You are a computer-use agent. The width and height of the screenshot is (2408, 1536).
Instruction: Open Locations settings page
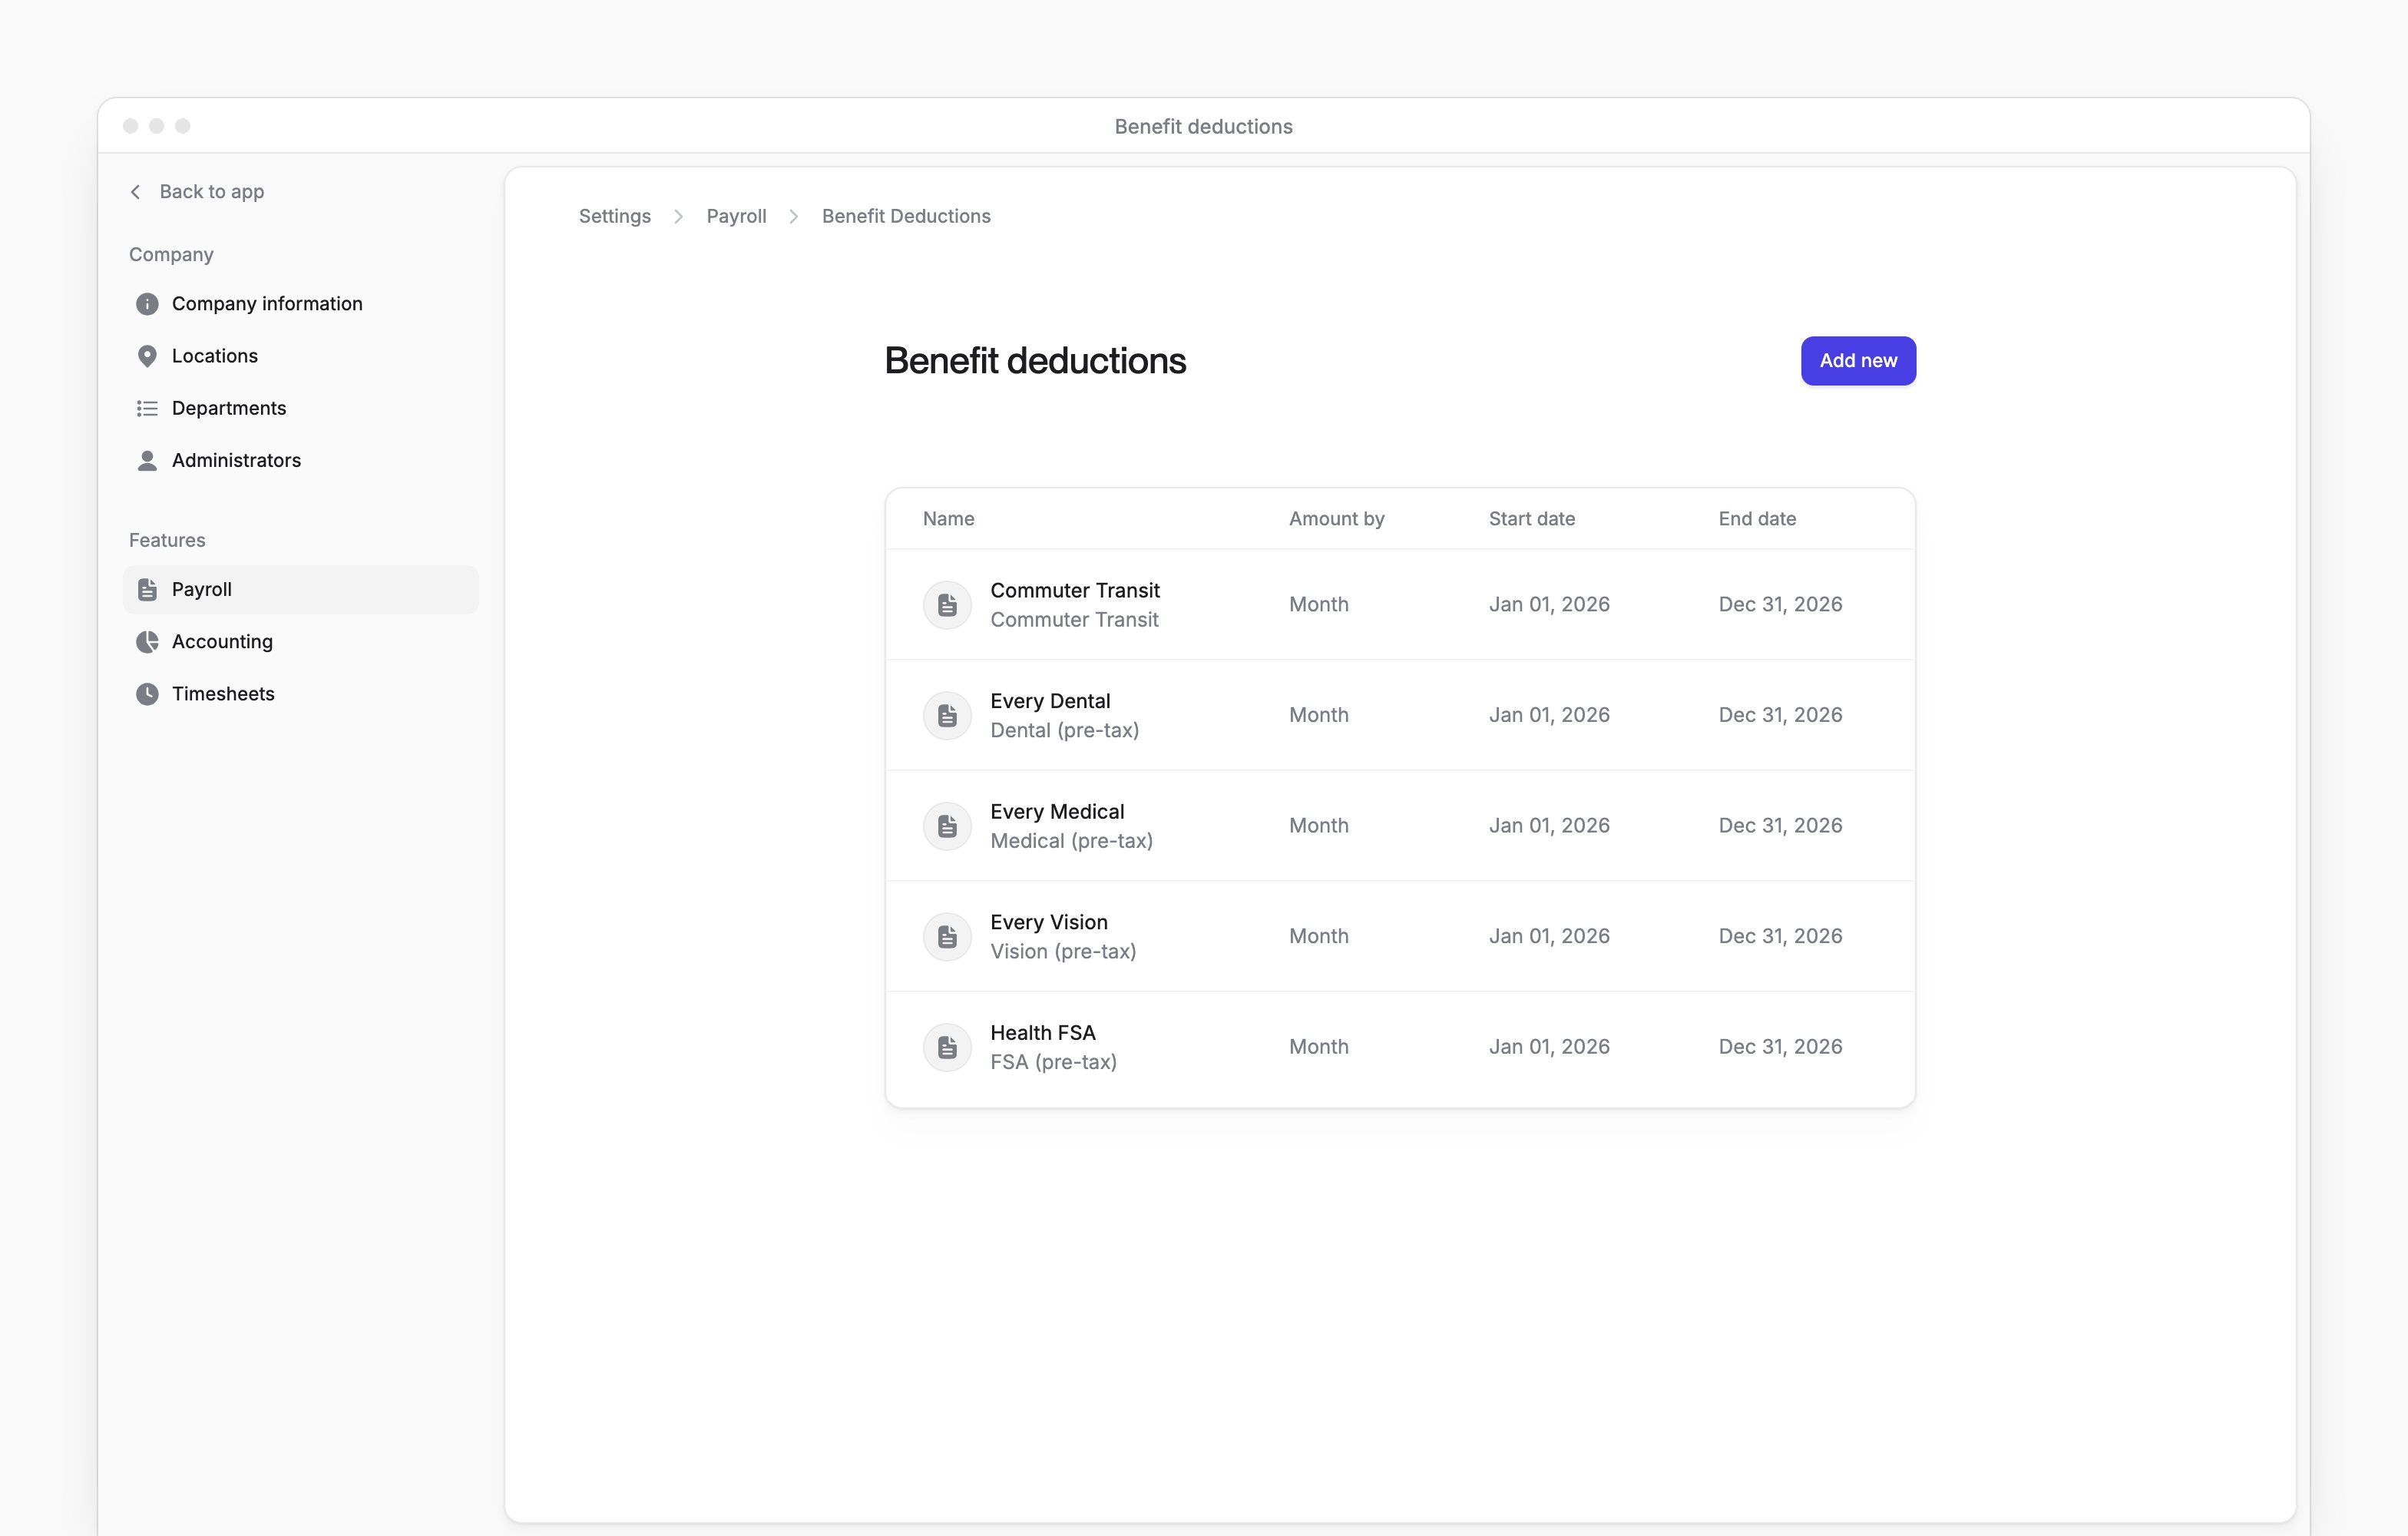[x=301, y=356]
